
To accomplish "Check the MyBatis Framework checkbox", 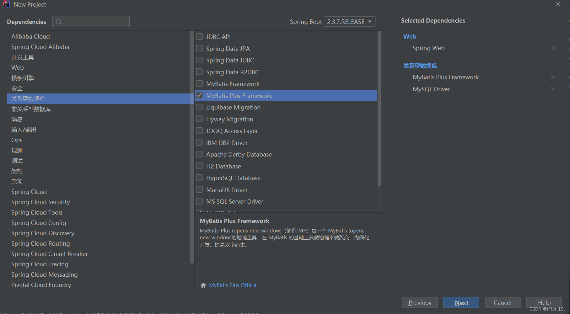I will [x=199, y=84].
